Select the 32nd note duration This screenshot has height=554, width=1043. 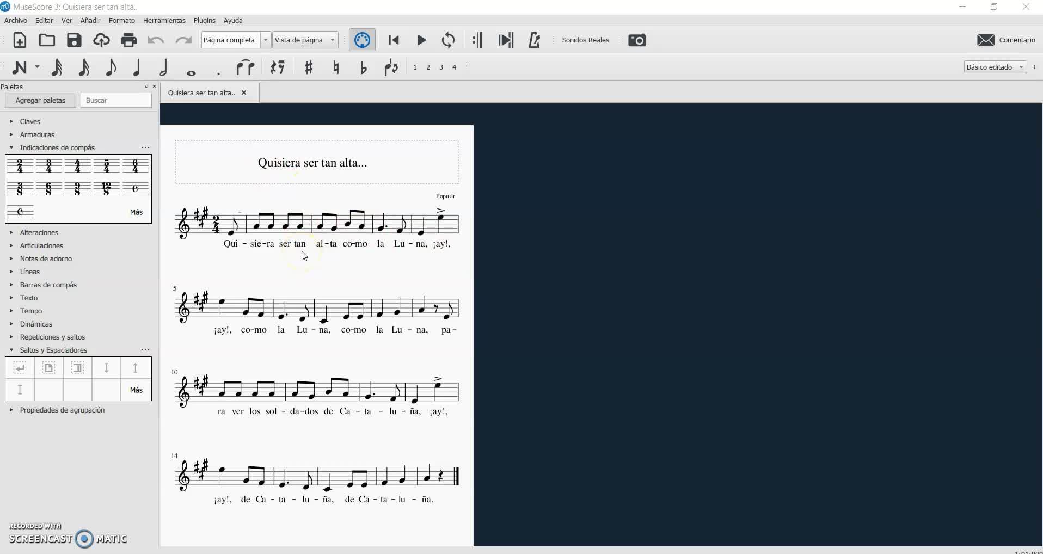(x=57, y=67)
